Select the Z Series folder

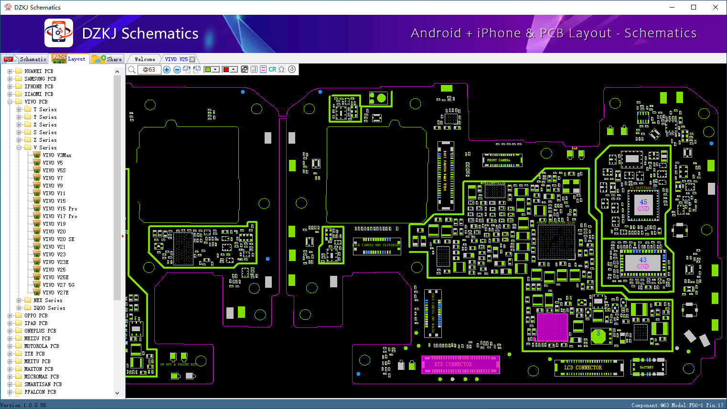45,140
